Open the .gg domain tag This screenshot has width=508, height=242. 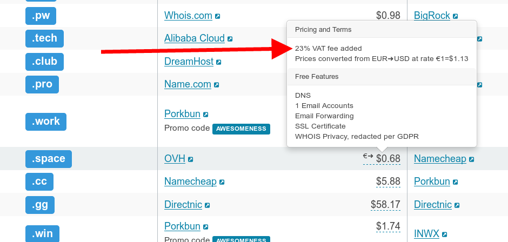40,205
